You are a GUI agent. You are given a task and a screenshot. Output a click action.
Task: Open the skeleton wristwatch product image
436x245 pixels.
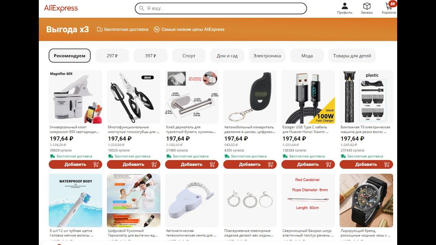tap(366, 200)
